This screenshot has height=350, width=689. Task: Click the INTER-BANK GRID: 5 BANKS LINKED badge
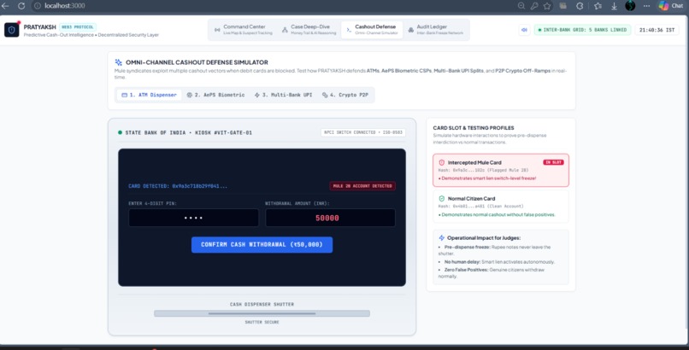[582, 30]
